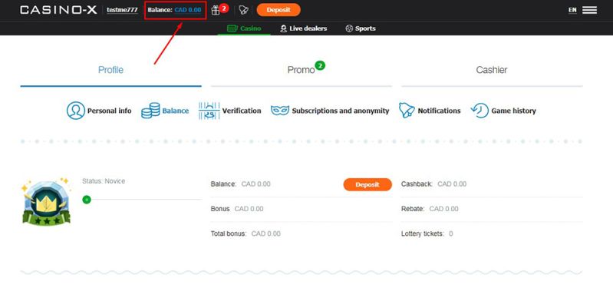Click the red gift count badge
Image resolution: width=613 pixels, height=288 pixels.
[x=223, y=8]
